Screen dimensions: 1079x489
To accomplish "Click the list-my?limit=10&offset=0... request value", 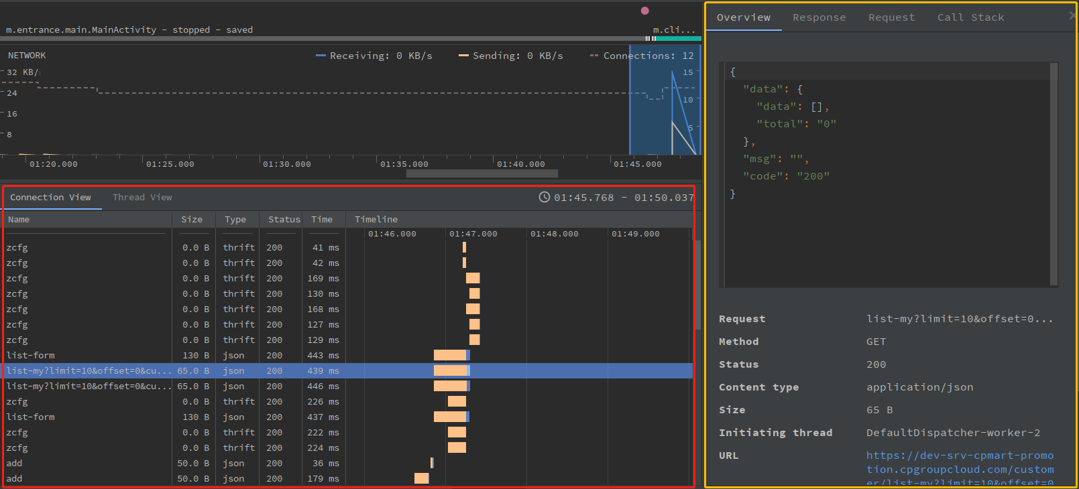I will pos(960,319).
